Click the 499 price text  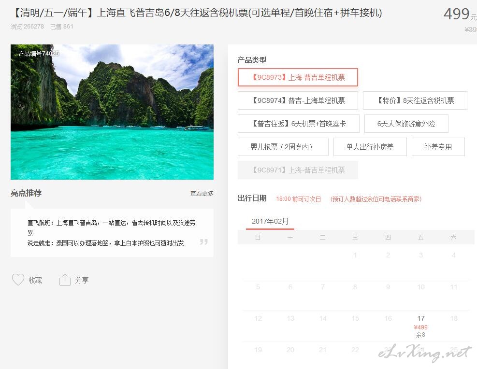(x=456, y=14)
